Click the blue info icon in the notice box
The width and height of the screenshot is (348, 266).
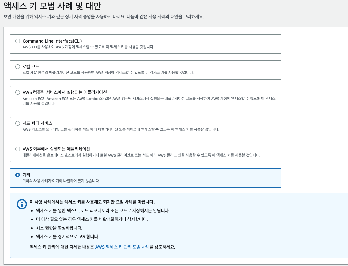pos(22,204)
